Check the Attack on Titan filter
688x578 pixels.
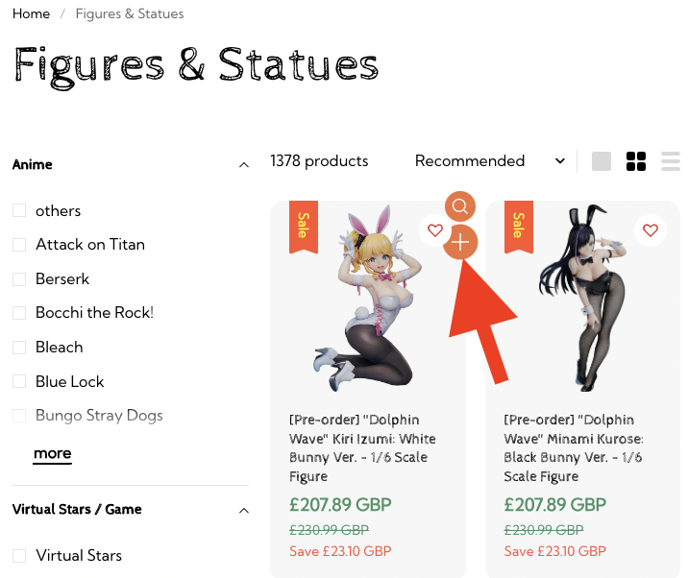click(x=19, y=245)
